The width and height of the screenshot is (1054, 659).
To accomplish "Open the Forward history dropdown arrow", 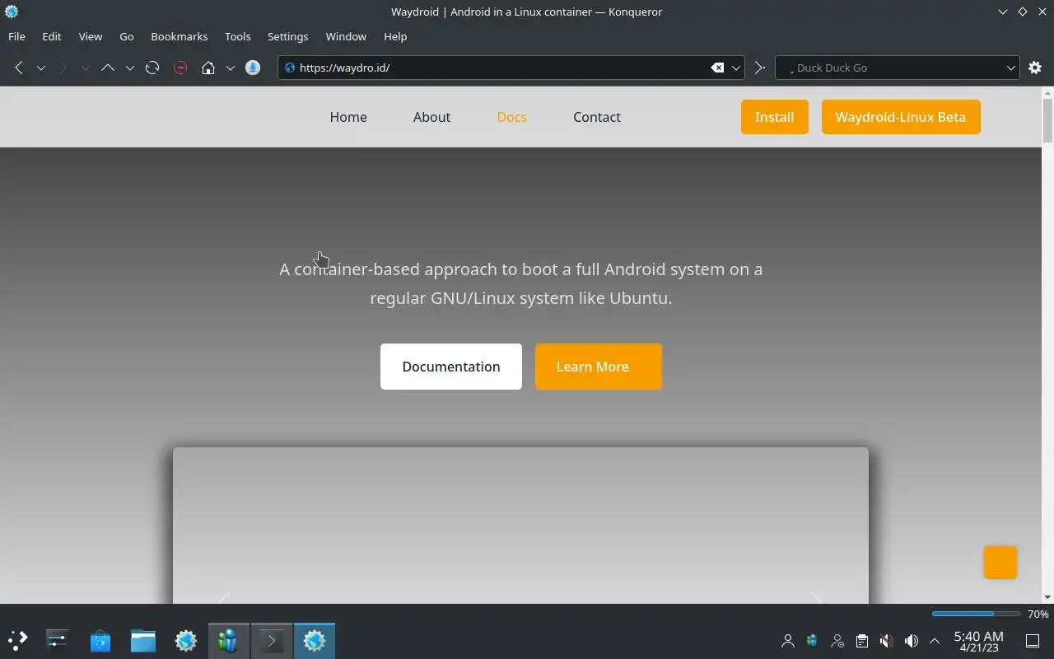I will pyautogui.click(x=85, y=68).
